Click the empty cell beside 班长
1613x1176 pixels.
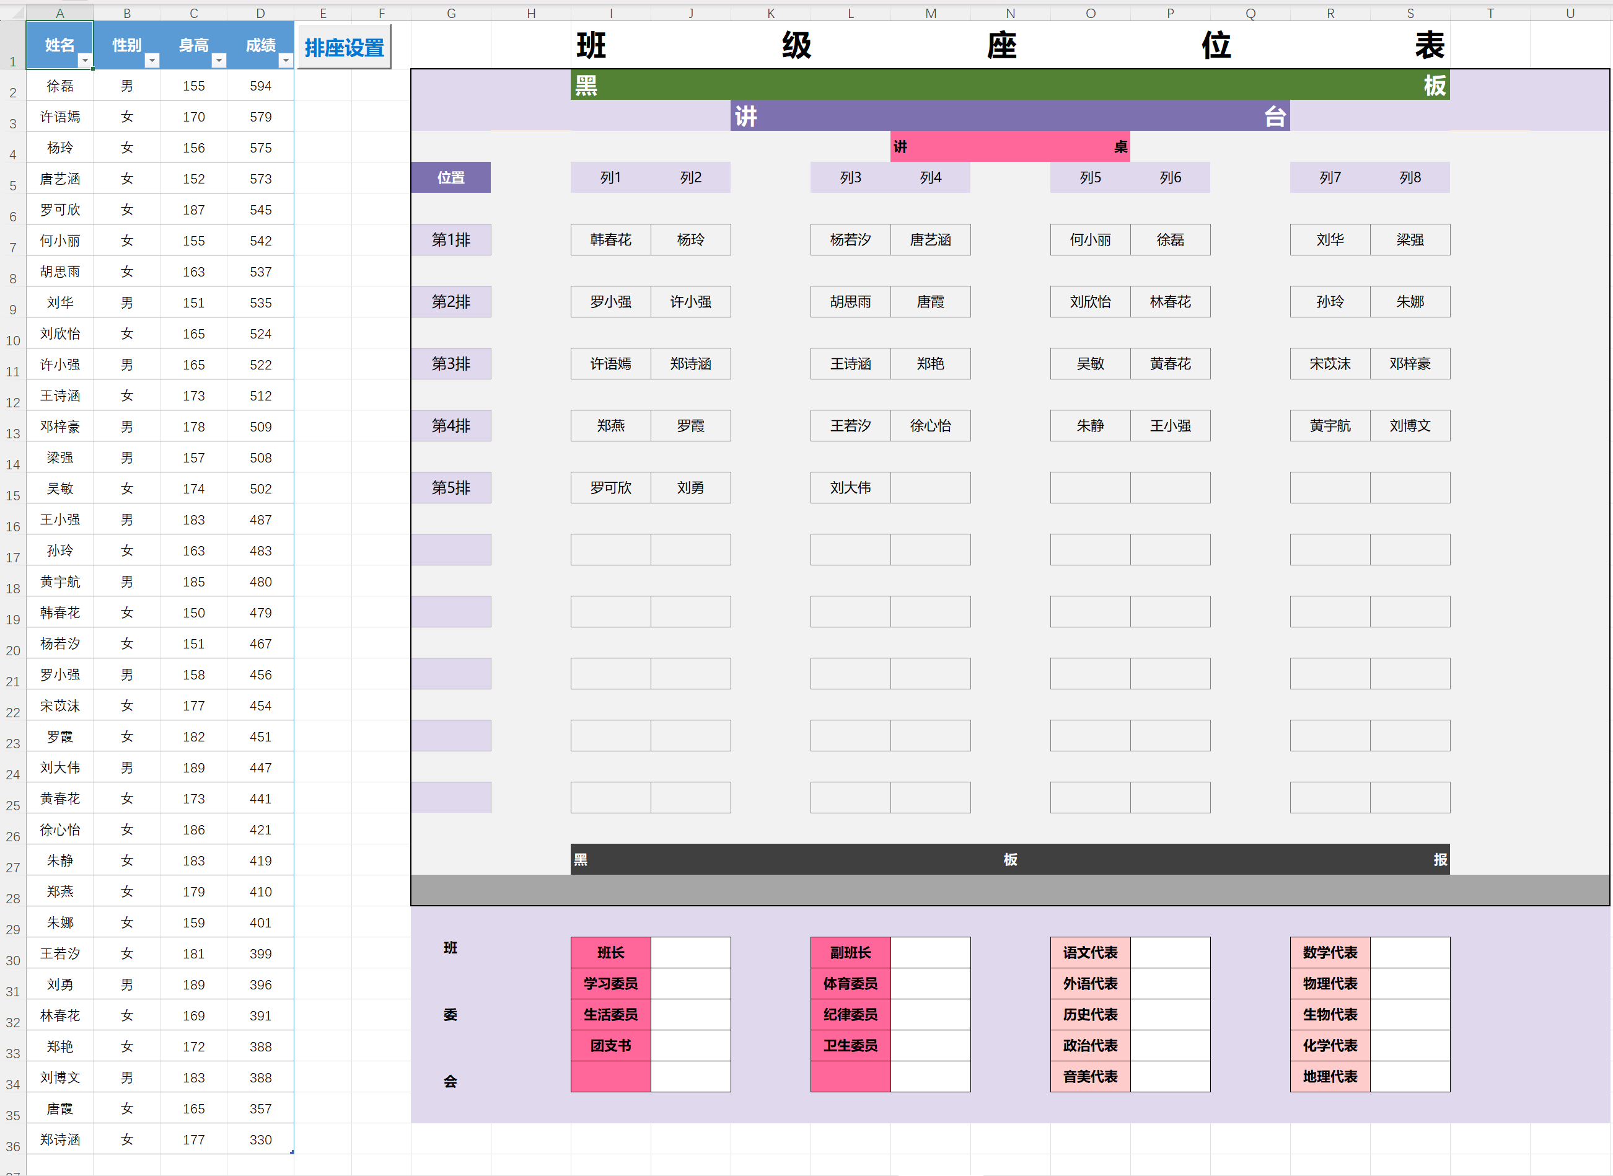690,952
